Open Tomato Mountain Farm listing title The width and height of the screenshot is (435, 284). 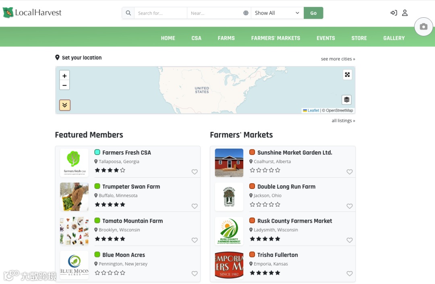point(133,221)
